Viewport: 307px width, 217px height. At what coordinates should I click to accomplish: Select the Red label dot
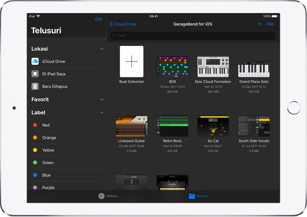click(35, 125)
